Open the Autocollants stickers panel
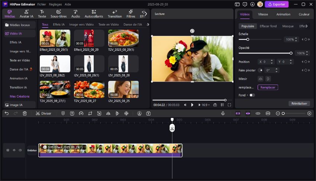Screen dimensions: 316x181 [x=94, y=14]
